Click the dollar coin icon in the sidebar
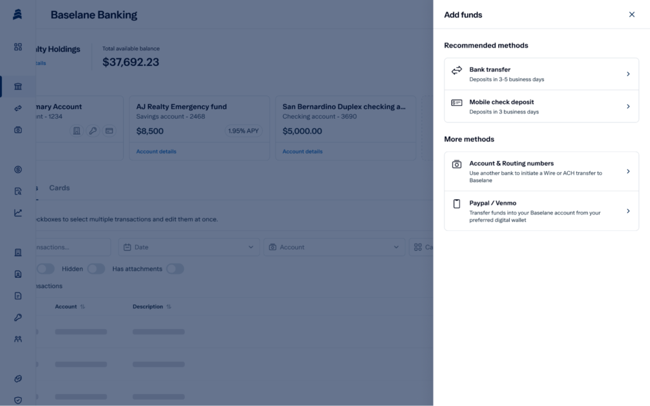Screen dimensions: 650x406 [x=18, y=169]
